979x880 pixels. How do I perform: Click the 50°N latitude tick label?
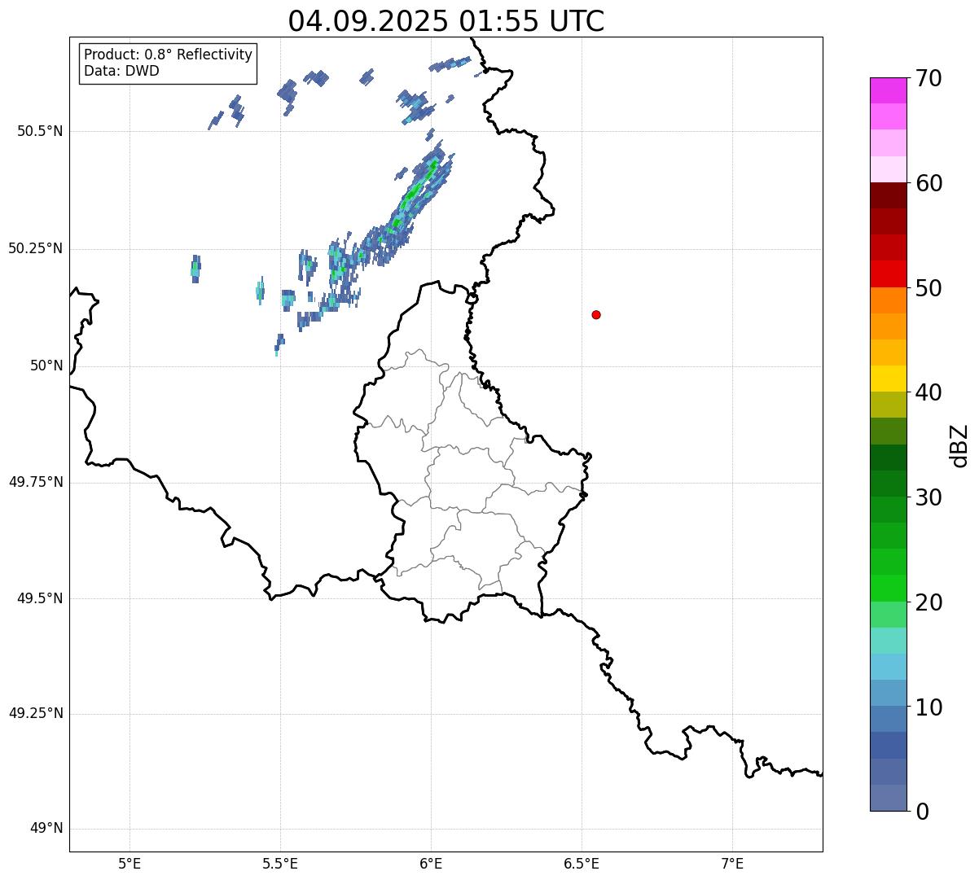[x=46, y=366]
